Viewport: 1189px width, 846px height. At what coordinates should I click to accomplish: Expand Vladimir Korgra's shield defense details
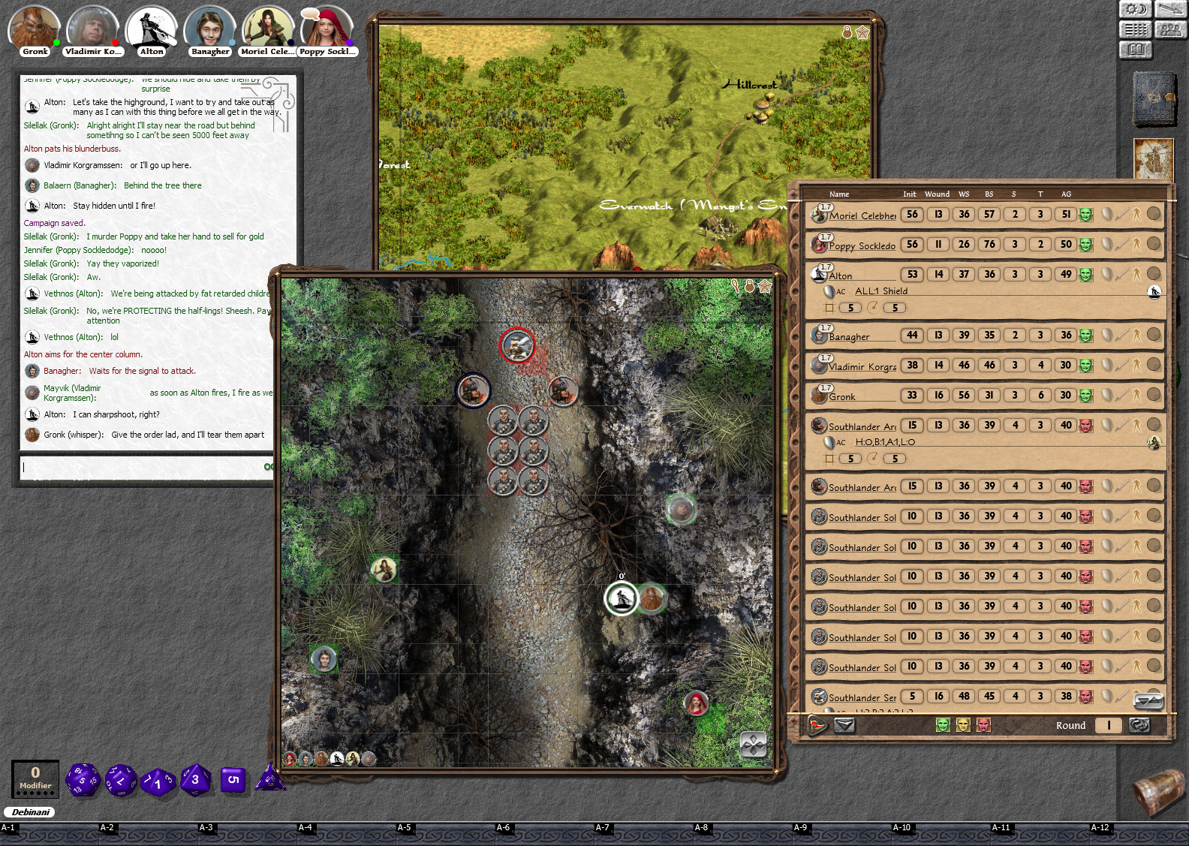[1107, 366]
